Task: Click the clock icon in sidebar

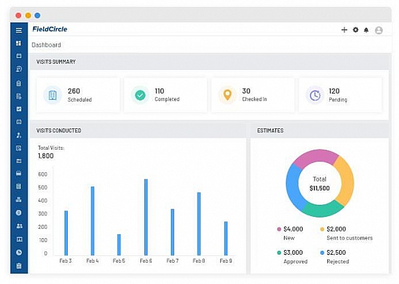Action: tap(19, 253)
